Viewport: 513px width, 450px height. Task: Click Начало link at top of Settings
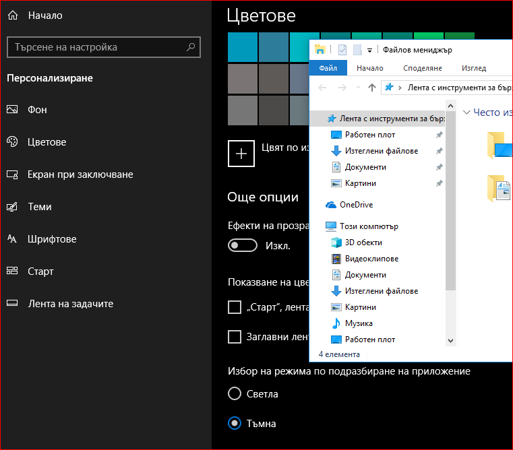coord(45,15)
